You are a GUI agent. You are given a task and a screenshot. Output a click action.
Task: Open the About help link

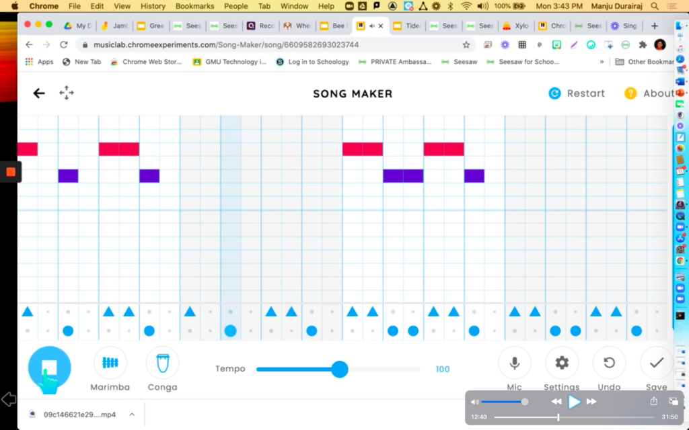pyautogui.click(x=649, y=93)
